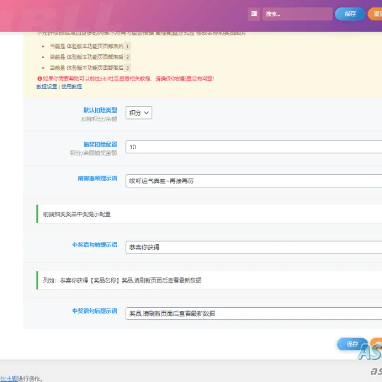Click the 中奖语句前提示语 label

tap(95, 244)
